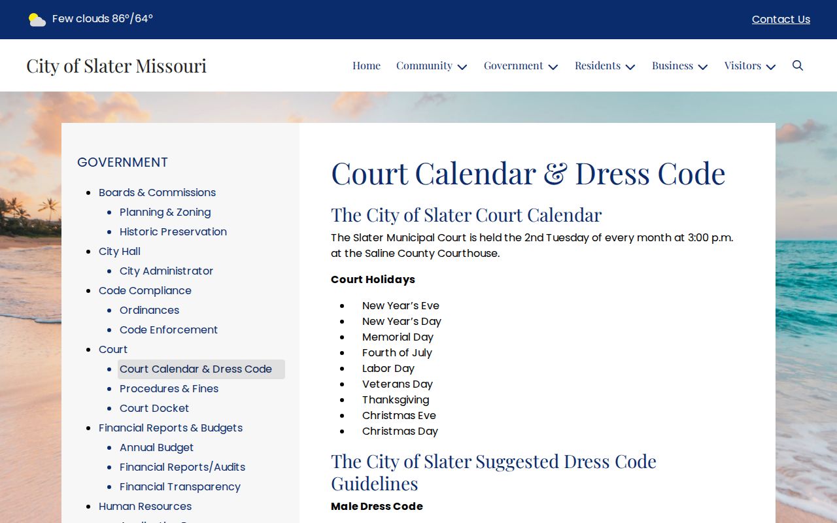Open the Government menu
This screenshot has width=837, height=523.
pyautogui.click(x=513, y=65)
